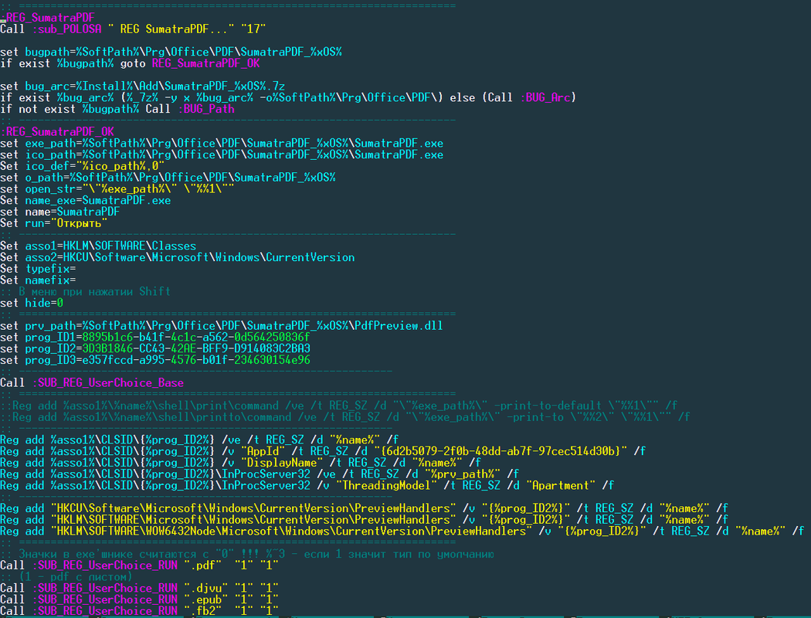Click the "set ico_path=" line

click(222, 154)
